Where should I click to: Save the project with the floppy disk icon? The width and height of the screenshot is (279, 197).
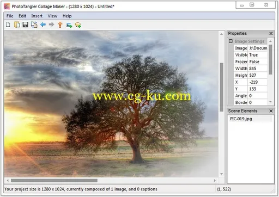[26, 24]
